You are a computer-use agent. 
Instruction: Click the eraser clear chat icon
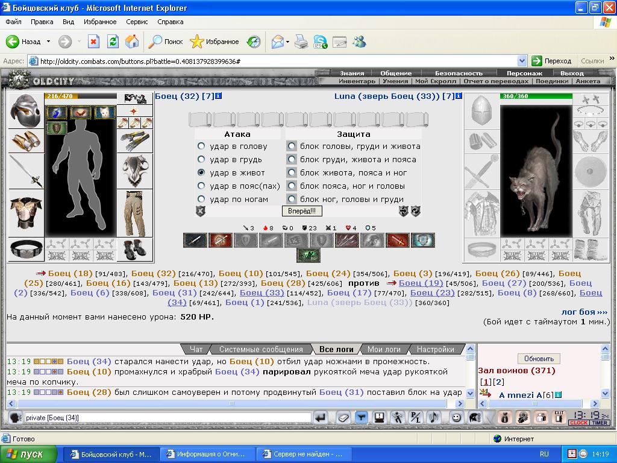pyautogui.click(x=343, y=417)
